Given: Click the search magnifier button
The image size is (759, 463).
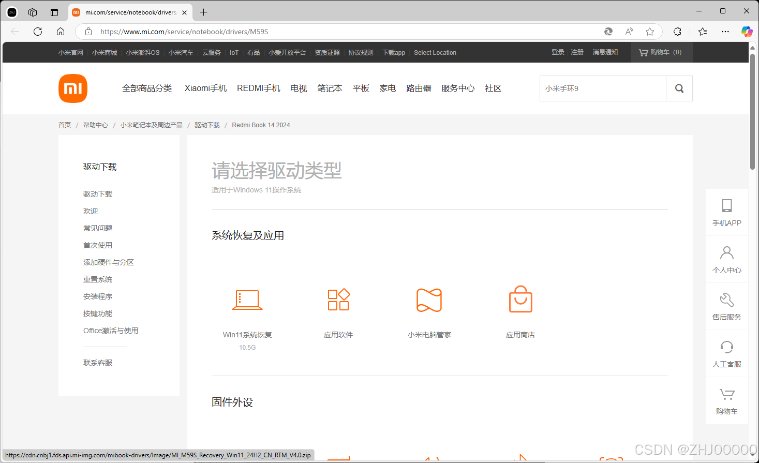Looking at the screenshot, I should click(679, 88).
